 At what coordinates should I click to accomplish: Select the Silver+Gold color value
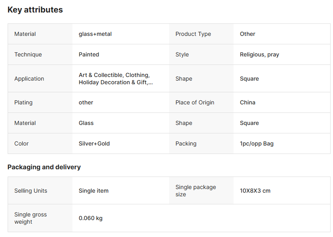point(94,143)
